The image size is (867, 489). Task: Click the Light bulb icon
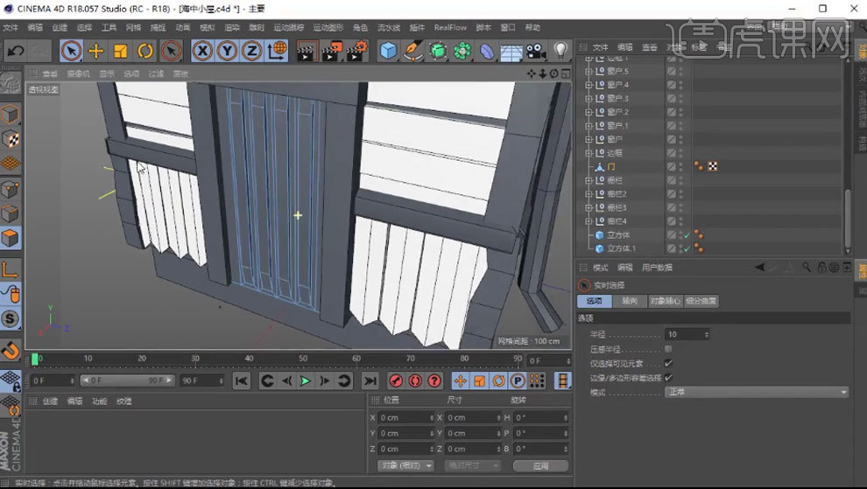pos(560,51)
